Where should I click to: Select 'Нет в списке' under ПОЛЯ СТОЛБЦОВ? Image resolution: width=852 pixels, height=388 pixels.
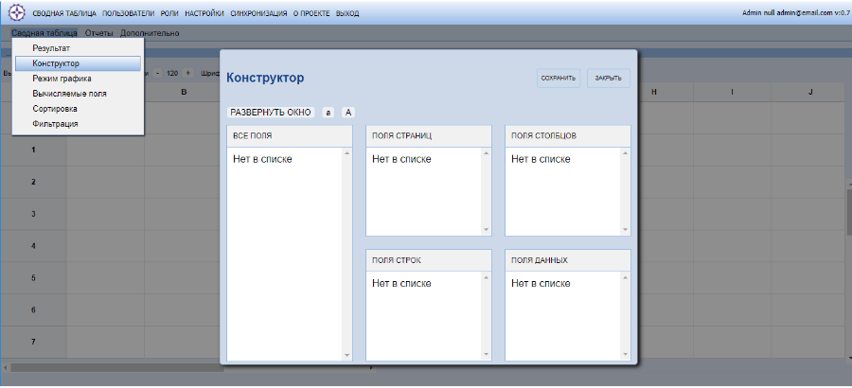pos(541,159)
